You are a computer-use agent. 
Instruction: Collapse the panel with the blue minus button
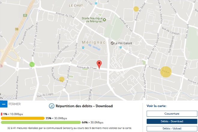(x=4, y=104)
